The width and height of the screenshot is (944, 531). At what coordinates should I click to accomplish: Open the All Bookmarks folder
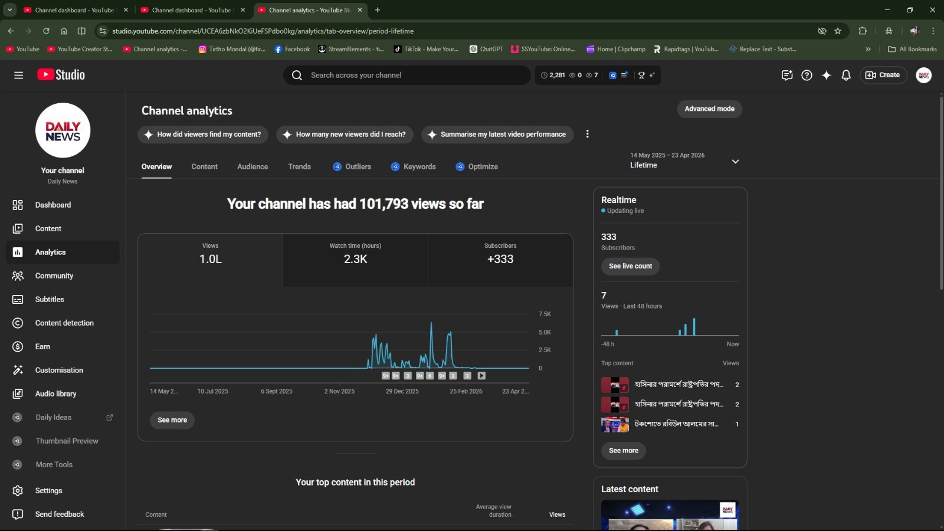coord(912,49)
